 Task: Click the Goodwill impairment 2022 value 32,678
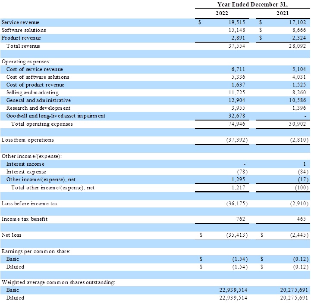237,116
